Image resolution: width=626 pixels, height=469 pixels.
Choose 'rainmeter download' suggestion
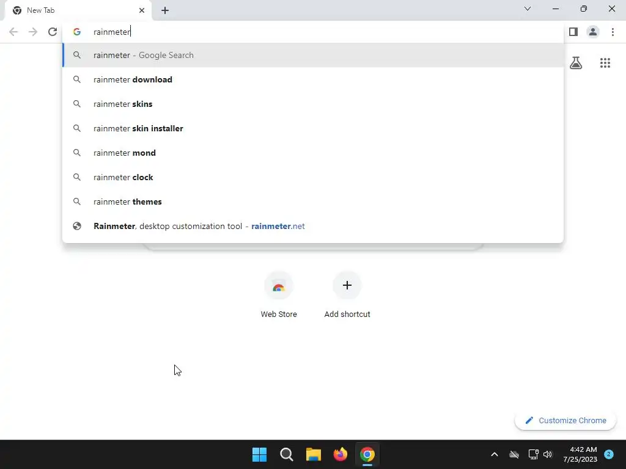tap(313, 79)
